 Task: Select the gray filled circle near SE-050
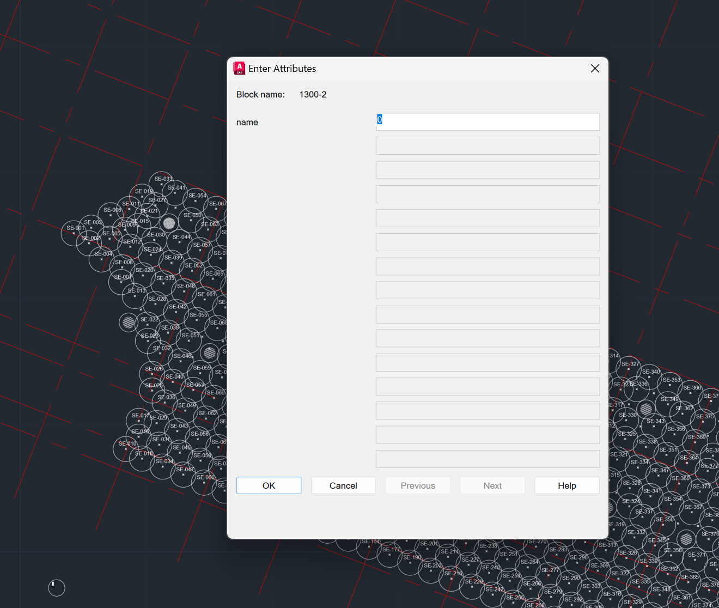[x=169, y=222]
